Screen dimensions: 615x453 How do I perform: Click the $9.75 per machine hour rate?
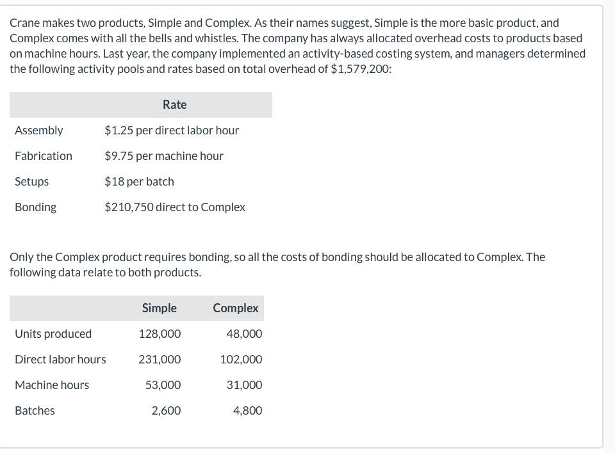pyautogui.click(x=164, y=156)
